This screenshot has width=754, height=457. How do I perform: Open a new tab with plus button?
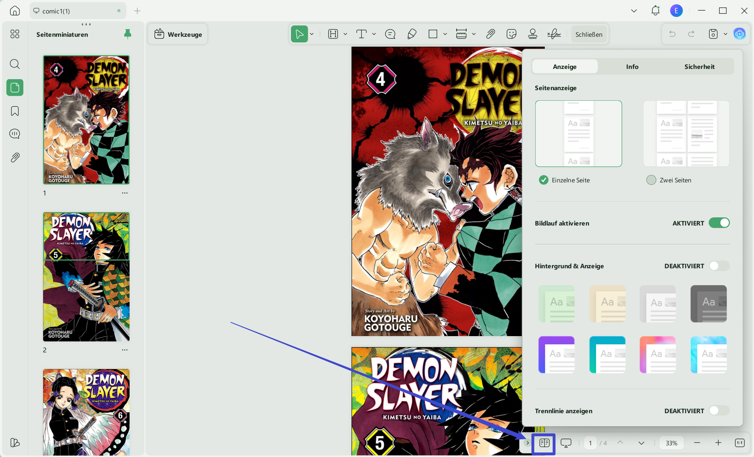[137, 11]
